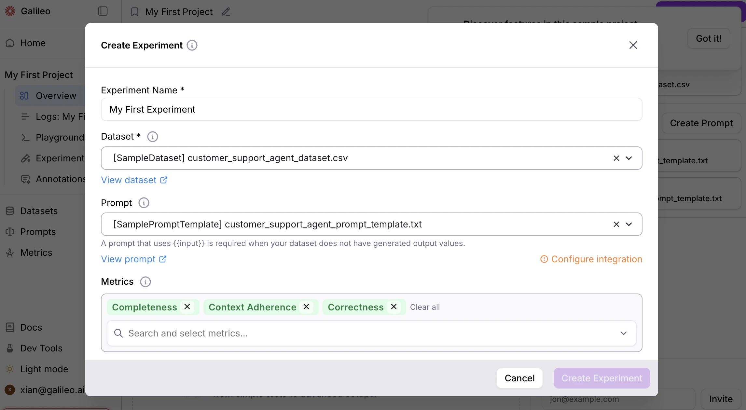The height and width of the screenshot is (410, 746).
Task: Select the Prompts sidebar icon
Action: tap(10, 232)
